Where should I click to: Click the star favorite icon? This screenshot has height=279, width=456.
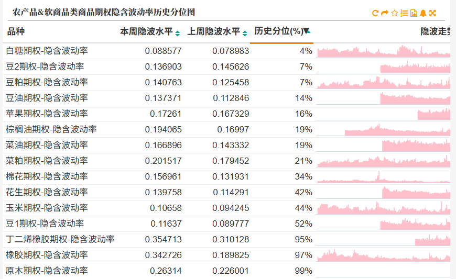point(394,13)
